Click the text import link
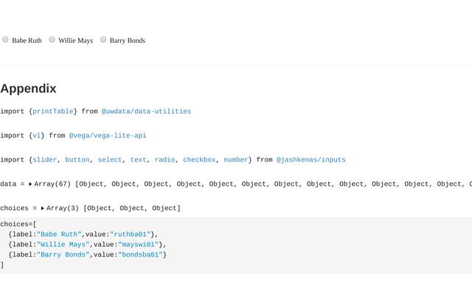472x295 pixels. 138,160
